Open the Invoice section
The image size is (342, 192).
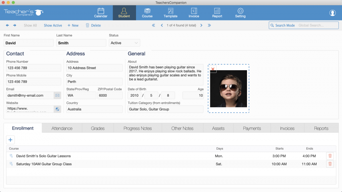click(194, 13)
